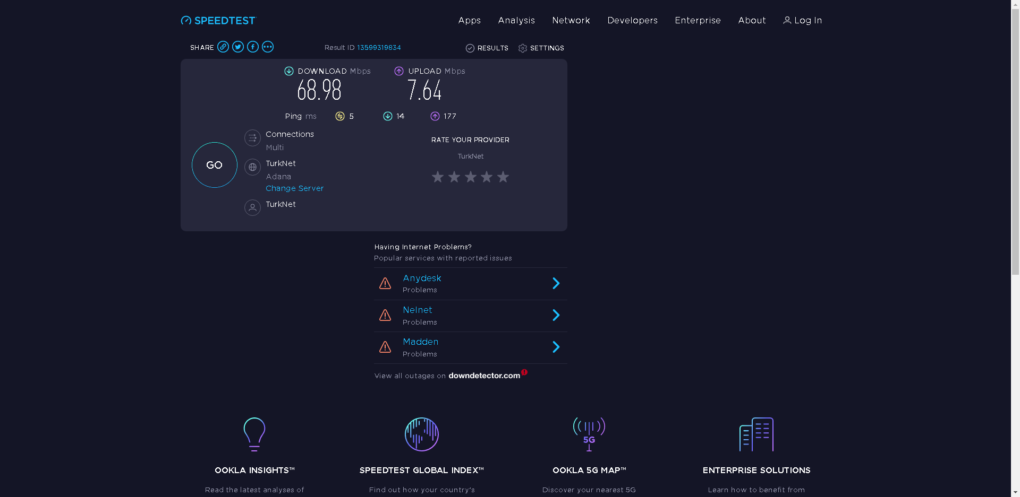Image resolution: width=1020 pixels, height=497 pixels.
Task: Click the scrollbar down arrow
Action: coord(1015,493)
